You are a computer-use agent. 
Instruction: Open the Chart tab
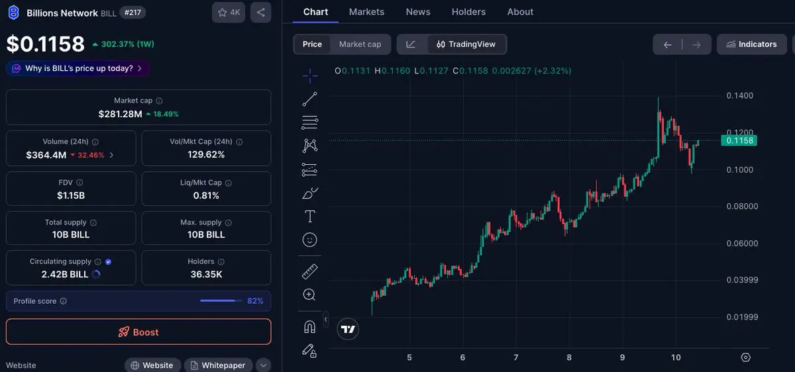315,12
